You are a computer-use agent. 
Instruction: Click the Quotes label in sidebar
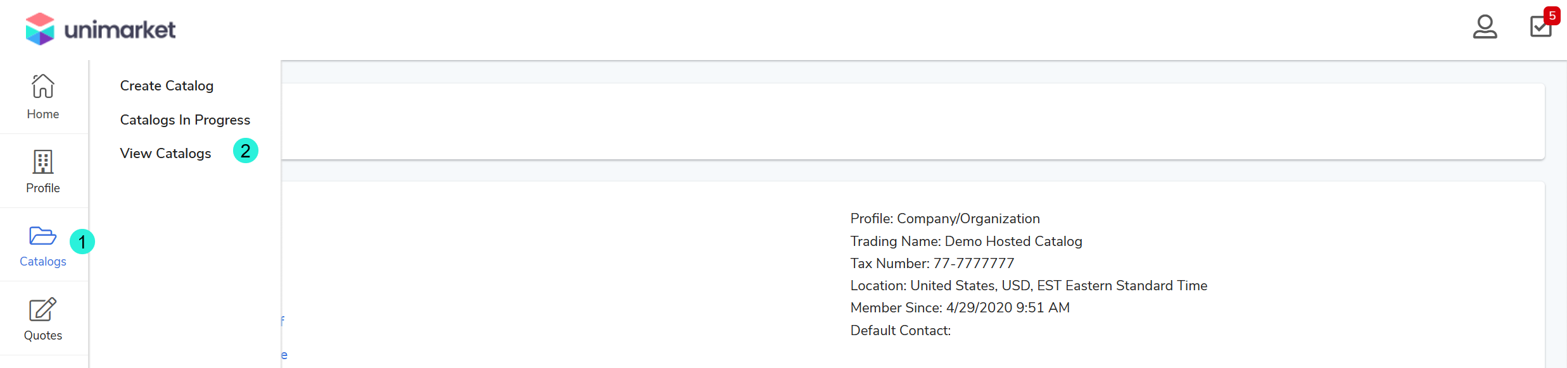tap(43, 336)
